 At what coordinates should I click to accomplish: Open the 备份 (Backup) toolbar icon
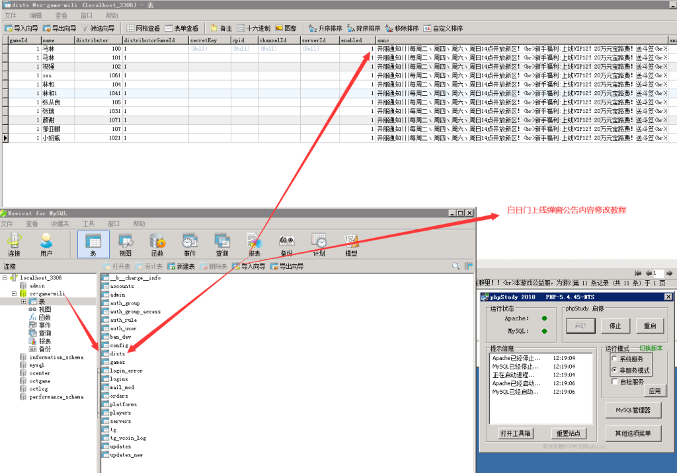pyautogui.click(x=286, y=244)
